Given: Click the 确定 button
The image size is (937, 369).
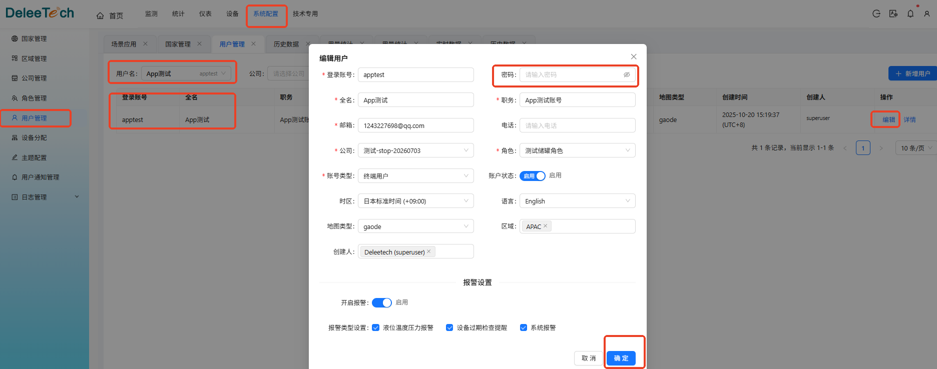Looking at the screenshot, I should click(621, 358).
